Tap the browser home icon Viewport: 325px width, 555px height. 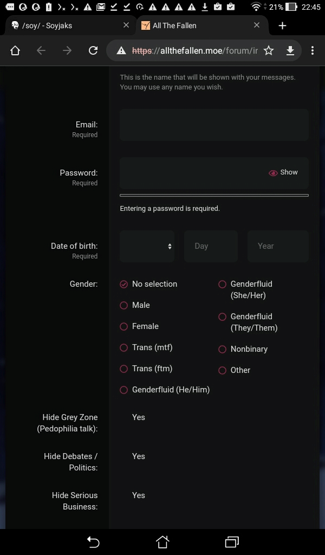(x=15, y=50)
